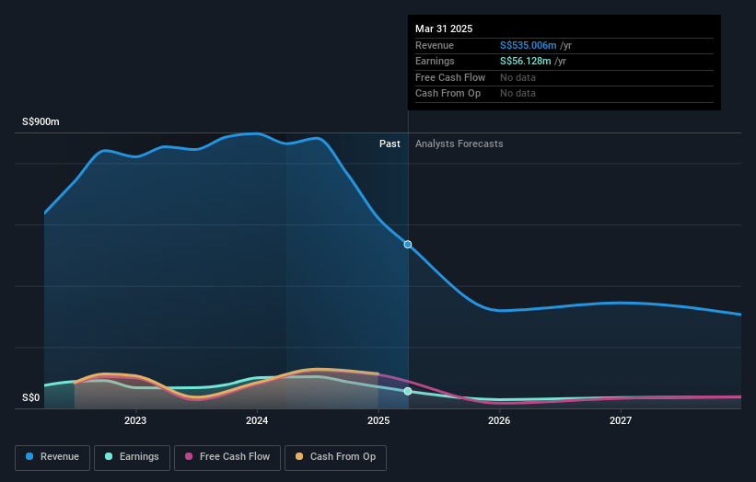Click the Free Cash Flow tooltip row label
This screenshot has width=756, height=482.
click(x=450, y=77)
